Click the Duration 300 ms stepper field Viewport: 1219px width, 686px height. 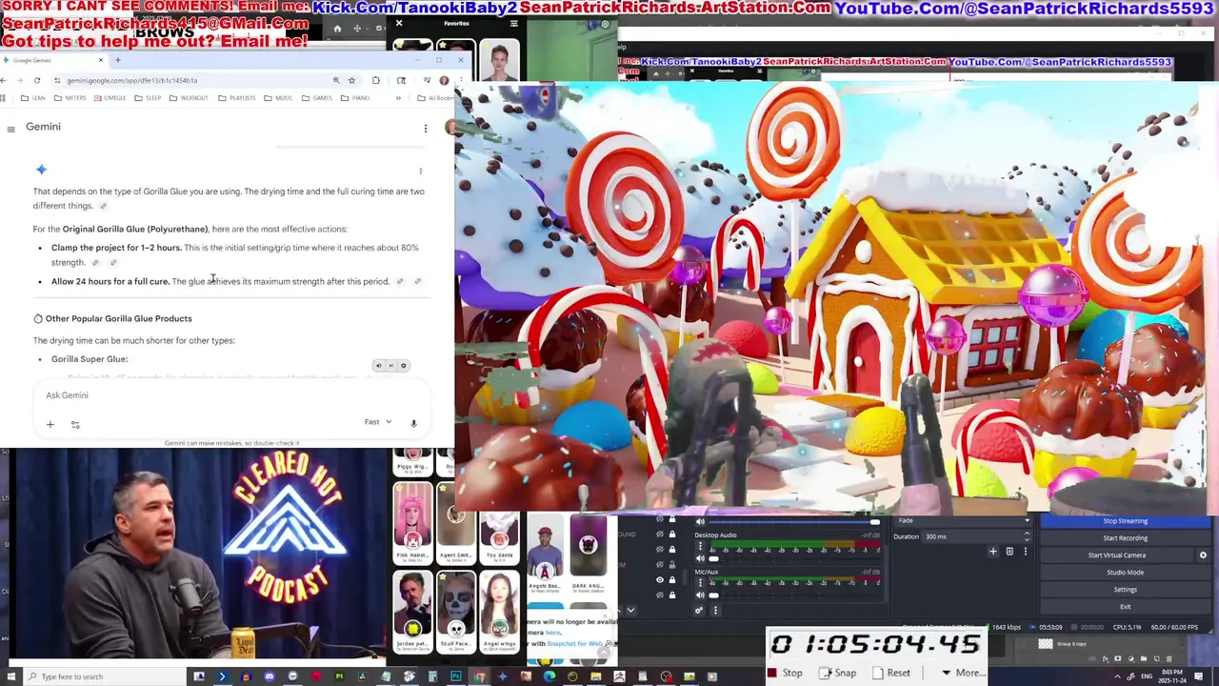977,536
